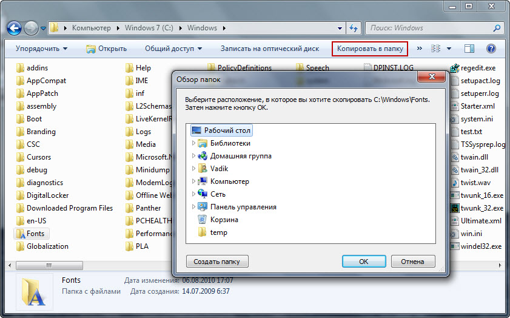Click the Windows segment in the address breadcrumb
This screenshot has height=318, width=510.
coord(202,28)
